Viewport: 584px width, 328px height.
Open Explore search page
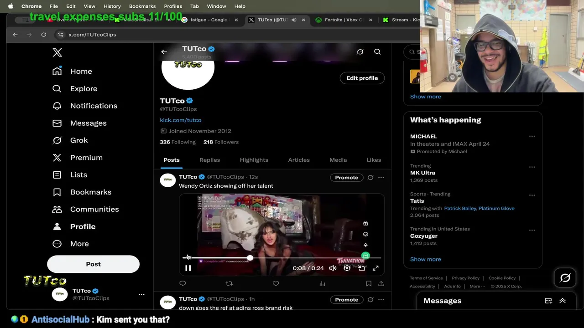75,88
